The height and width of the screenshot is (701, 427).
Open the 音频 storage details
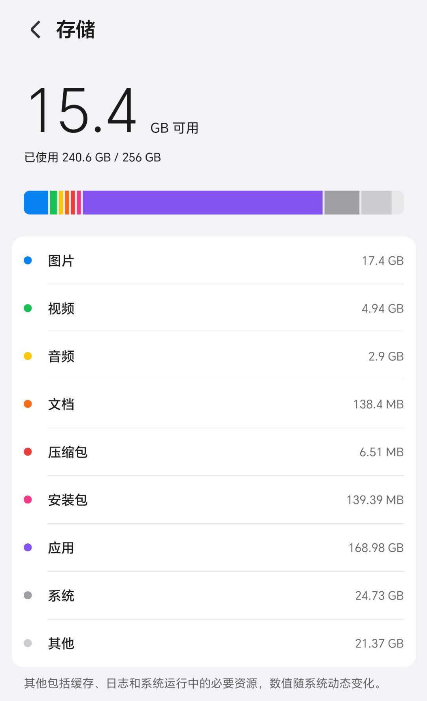(213, 356)
